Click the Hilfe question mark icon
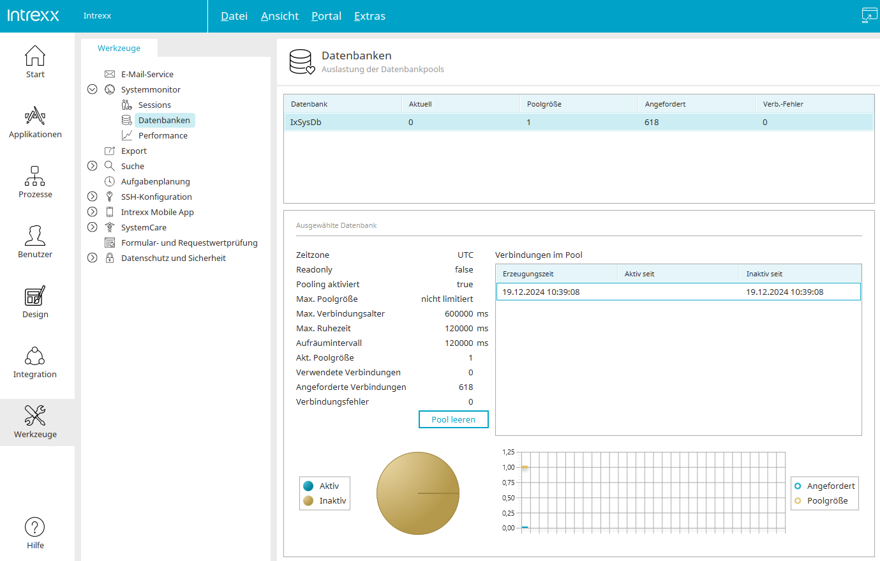The height and width of the screenshot is (561, 880). coord(35,527)
